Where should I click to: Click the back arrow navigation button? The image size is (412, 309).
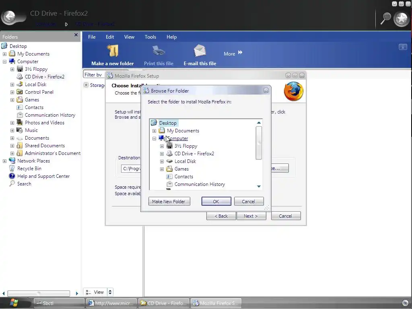tap(10, 17)
